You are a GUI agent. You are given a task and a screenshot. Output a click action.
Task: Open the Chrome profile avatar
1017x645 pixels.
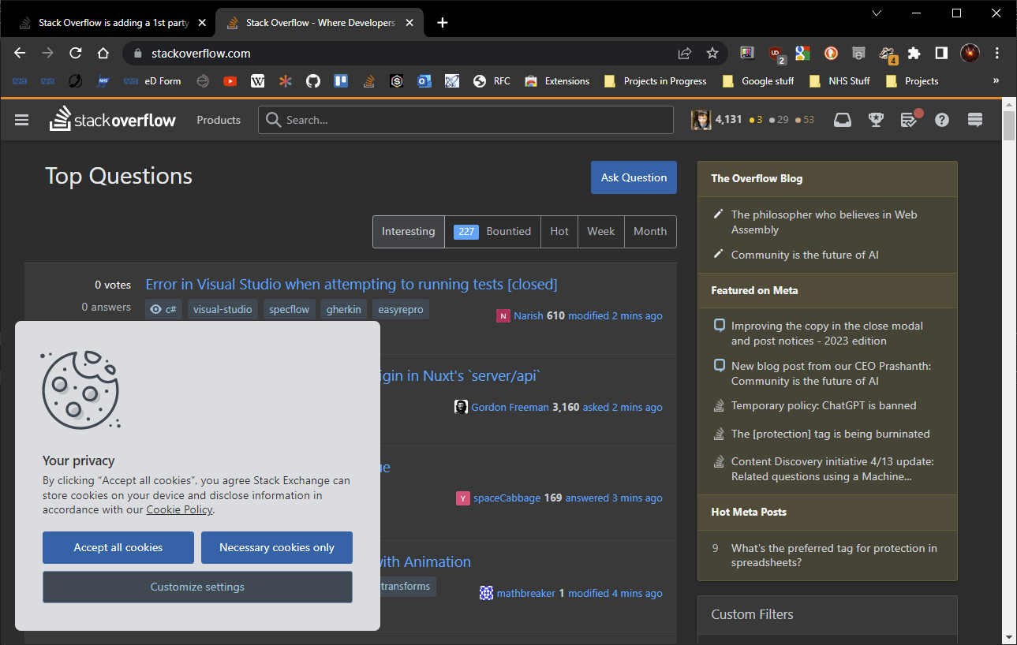[970, 53]
